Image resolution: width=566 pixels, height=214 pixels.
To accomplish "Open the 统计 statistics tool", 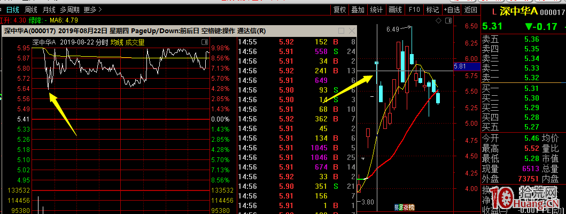I will click(376, 10).
